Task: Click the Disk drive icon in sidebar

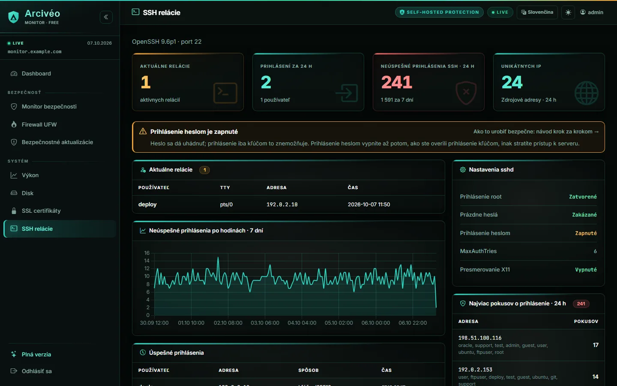Action: 14,193
